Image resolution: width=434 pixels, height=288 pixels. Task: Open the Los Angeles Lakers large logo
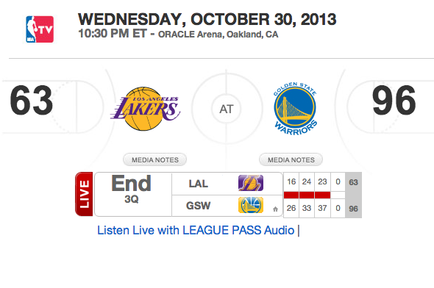[146, 109]
